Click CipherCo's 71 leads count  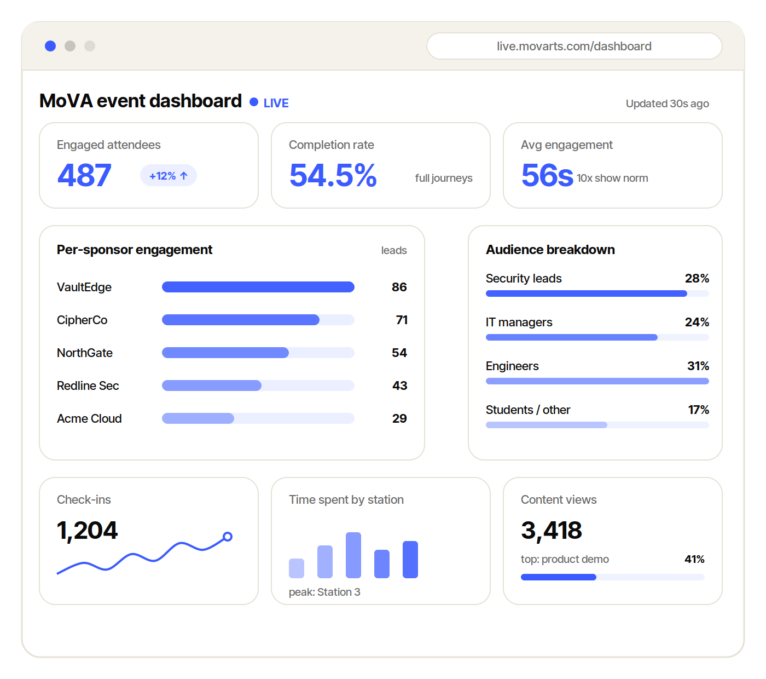(x=402, y=320)
